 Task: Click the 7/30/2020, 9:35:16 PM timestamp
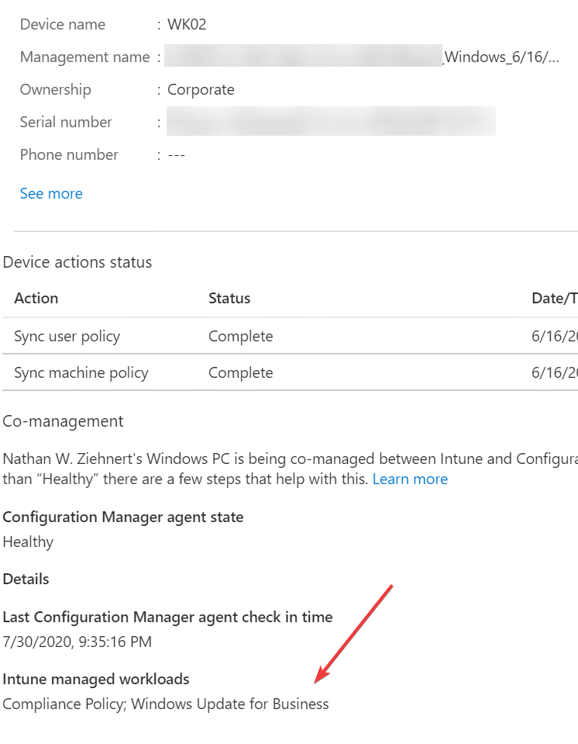(x=77, y=642)
